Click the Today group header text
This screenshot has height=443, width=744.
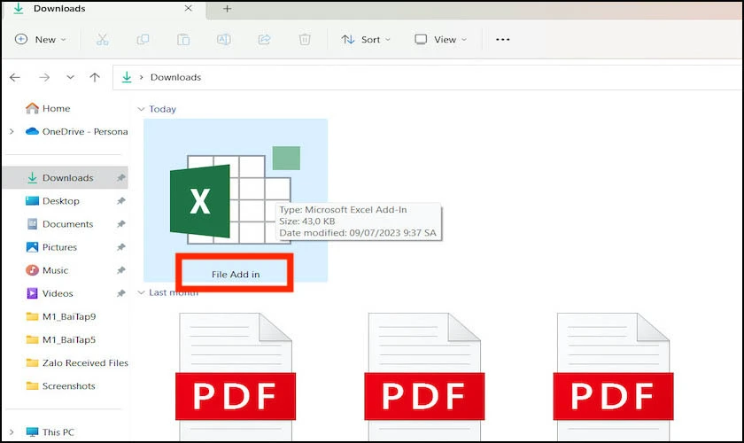(x=163, y=109)
